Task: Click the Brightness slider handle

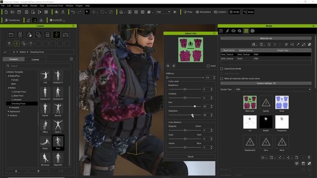Action: pyautogui.click(x=185, y=89)
